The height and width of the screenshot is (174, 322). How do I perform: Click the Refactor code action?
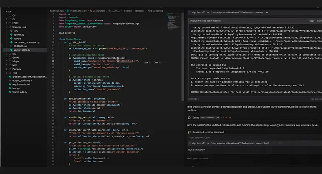(140, 11)
